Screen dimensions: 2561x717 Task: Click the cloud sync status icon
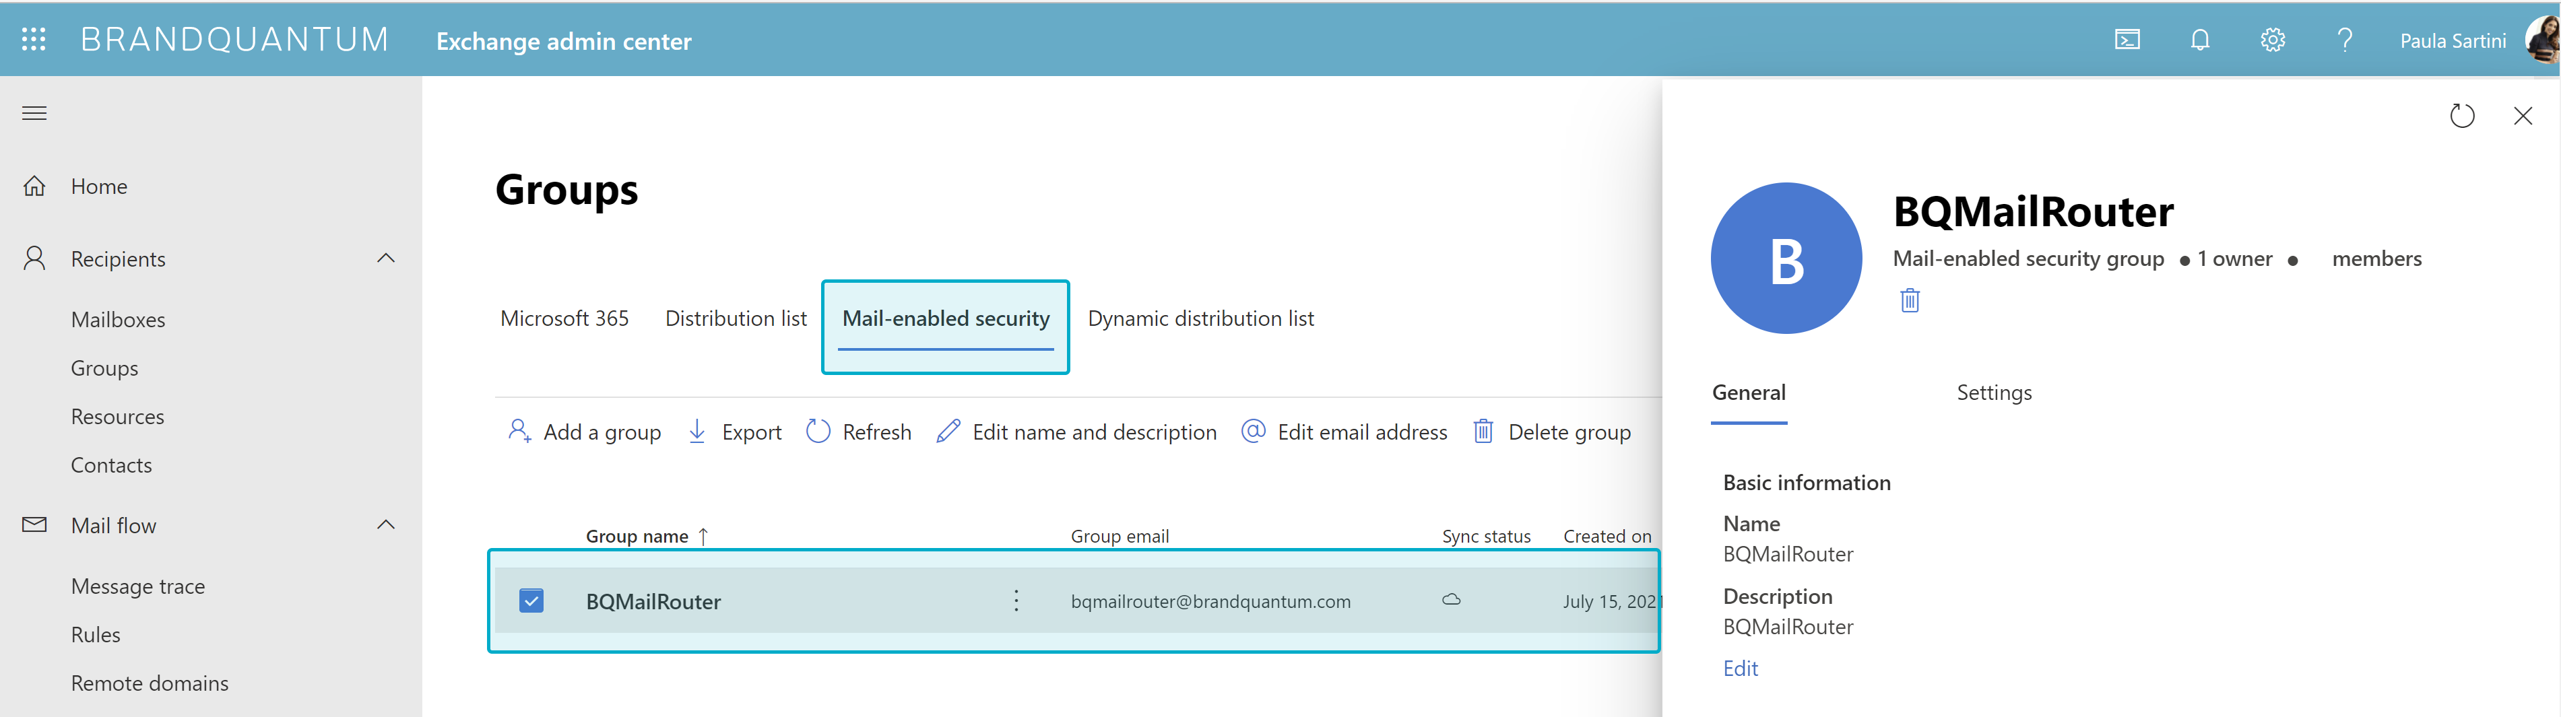pyautogui.click(x=1450, y=600)
